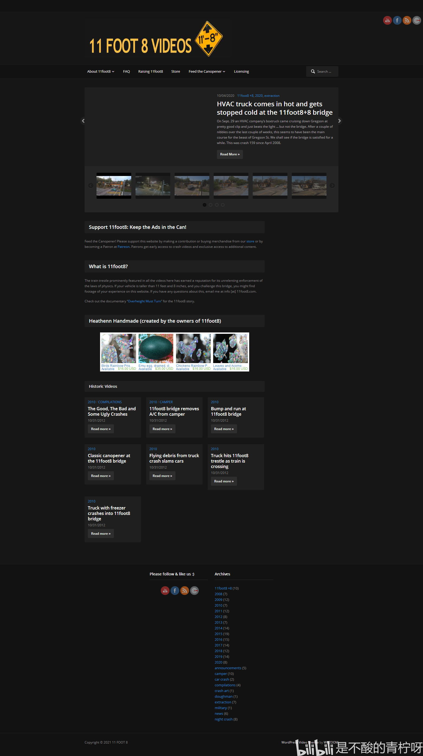Viewport: 423px width, 756px height.
Task: Open the announcements archive link
Action: pyautogui.click(x=228, y=668)
